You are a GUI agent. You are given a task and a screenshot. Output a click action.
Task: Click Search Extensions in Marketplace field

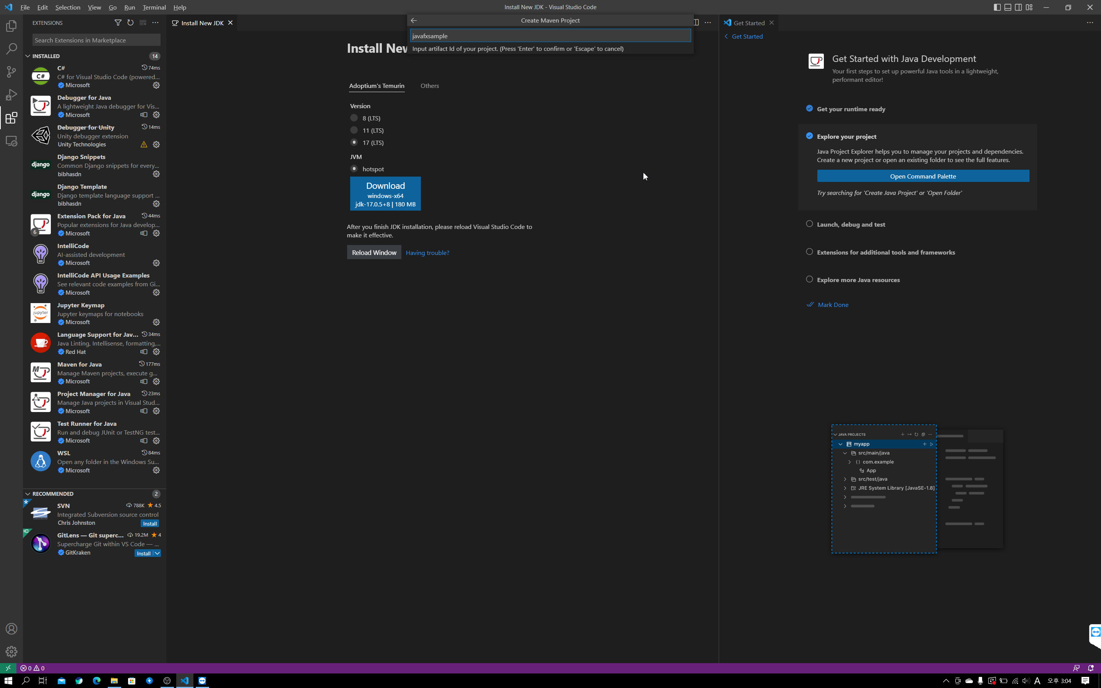pos(96,40)
